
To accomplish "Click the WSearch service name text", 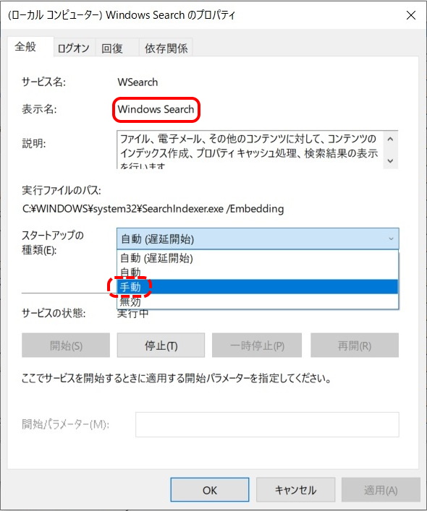I will coord(138,82).
